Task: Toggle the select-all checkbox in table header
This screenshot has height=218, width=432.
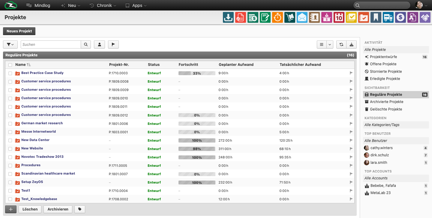Action: [10, 65]
